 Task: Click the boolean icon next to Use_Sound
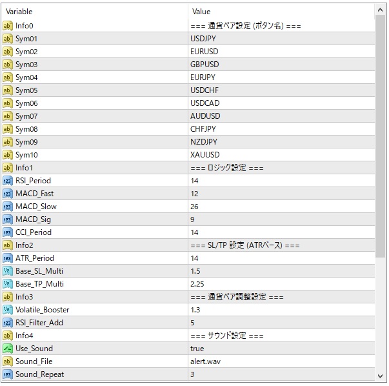pos(8,349)
